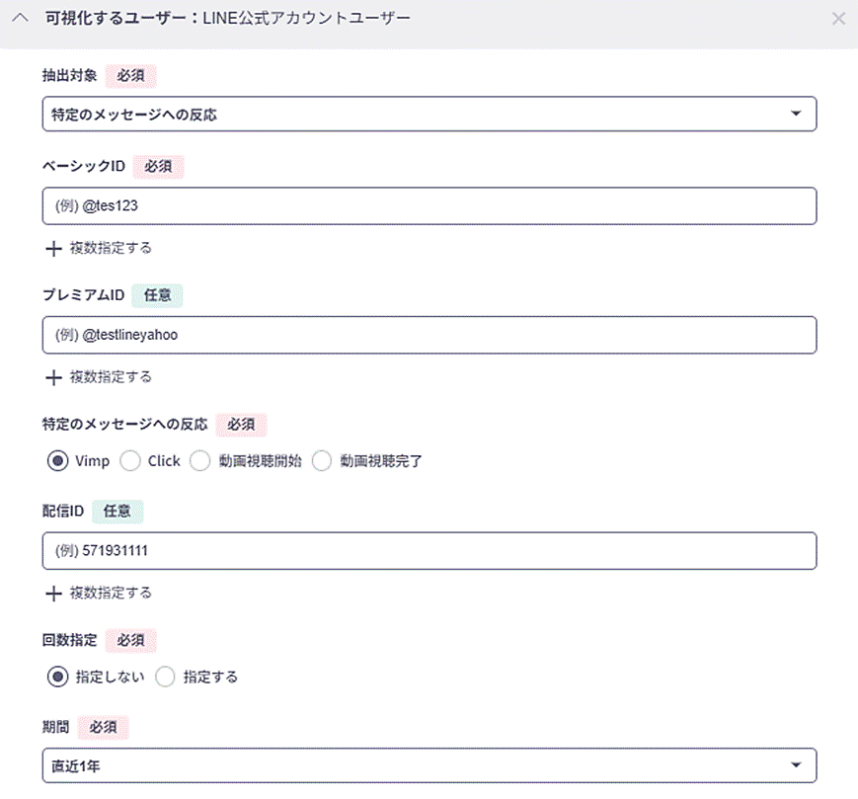The height and width of the screenshot is (799, 858).
Task: Click plus icon under ベーシックID field
Action: (53, 248)
